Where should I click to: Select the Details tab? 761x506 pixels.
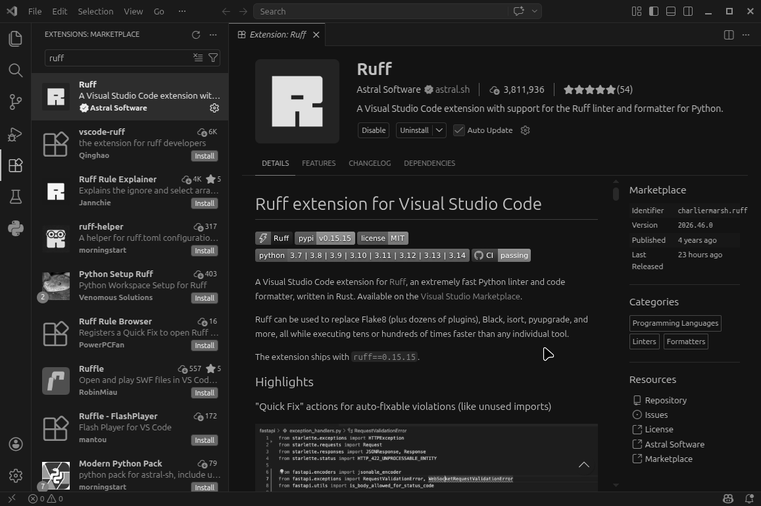275,163
